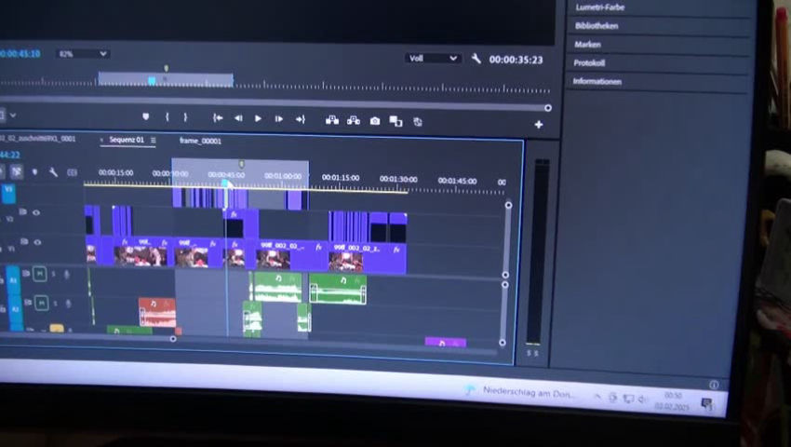Toggle A2 track targeting
This screenshot has width=791, height=447.
[x=15, y=309]
